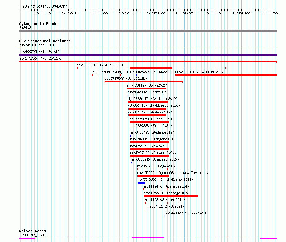Select nsv1112476 (Alsmadi2014) label
The image size is (286, 242).
point(166,186)
